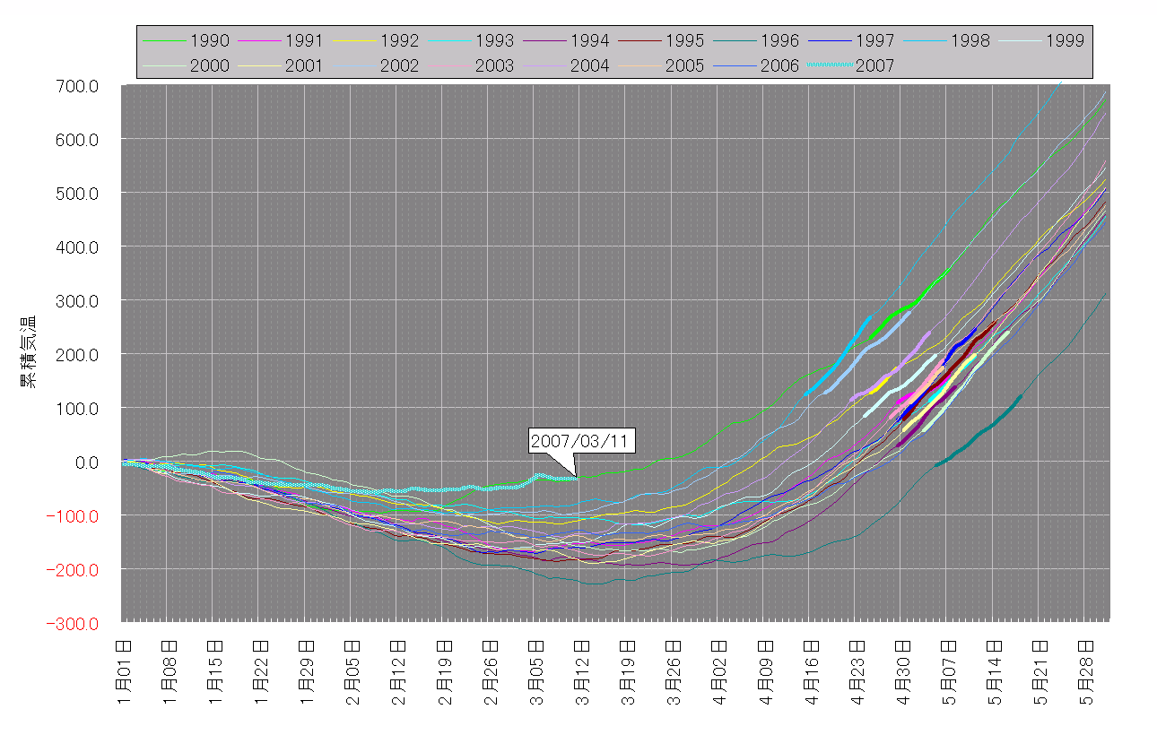Select the 1997 legend entry
The image size is (1157, 735).
tap(874, 41)
